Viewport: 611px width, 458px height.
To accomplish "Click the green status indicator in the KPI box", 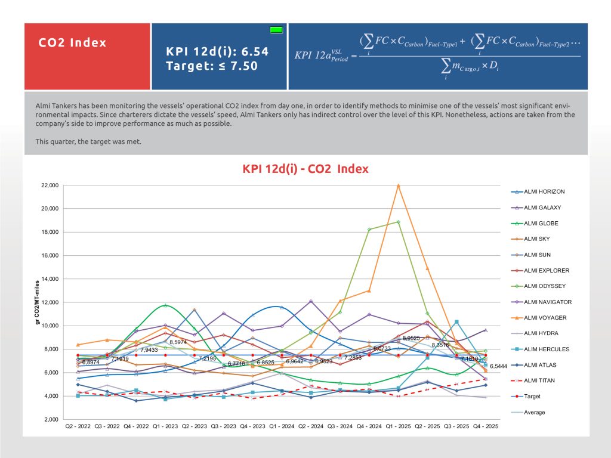I will tap(276, 29).
